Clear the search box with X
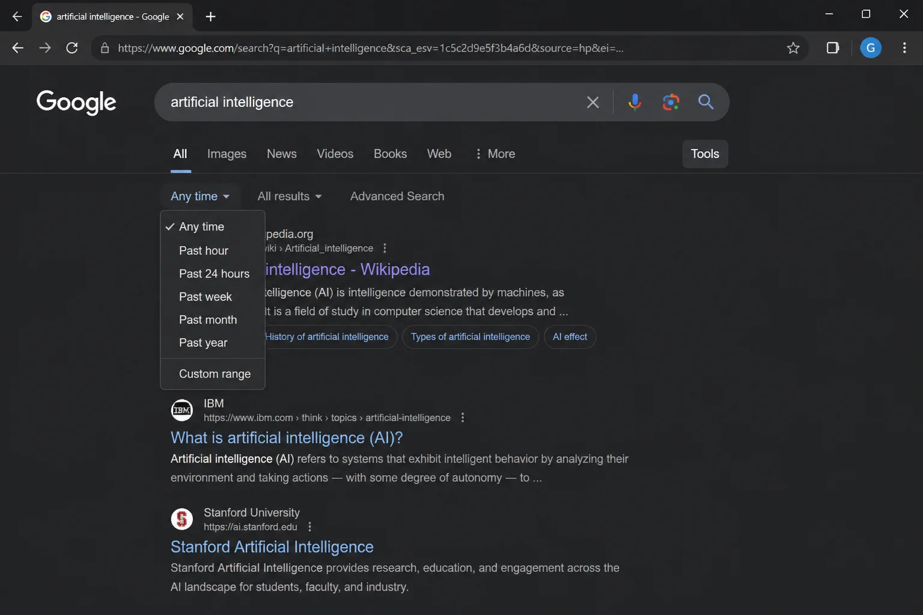This screenshot has height=615, width=923. coord(592,103)
